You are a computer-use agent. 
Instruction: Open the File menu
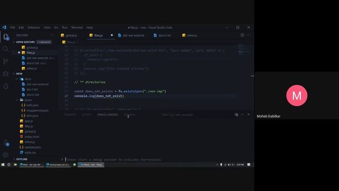13,28
